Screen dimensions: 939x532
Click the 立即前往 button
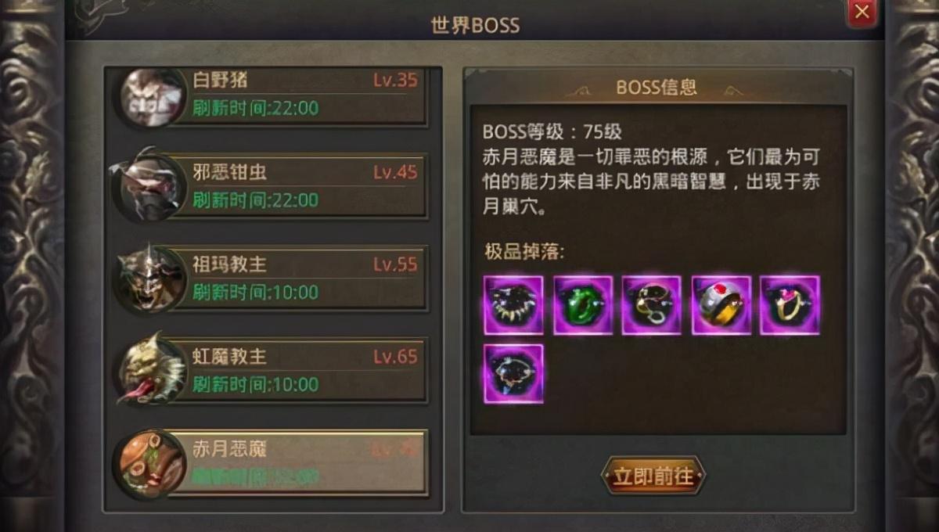click(653, 476)
